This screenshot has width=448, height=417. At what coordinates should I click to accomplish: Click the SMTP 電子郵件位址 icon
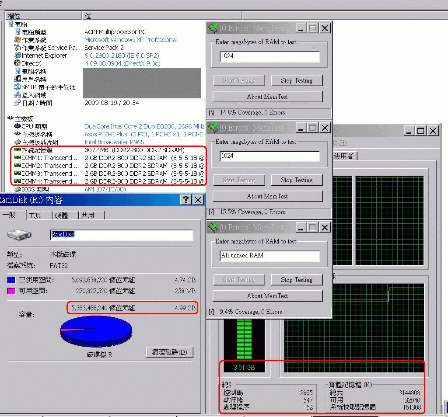pos(17,87)
